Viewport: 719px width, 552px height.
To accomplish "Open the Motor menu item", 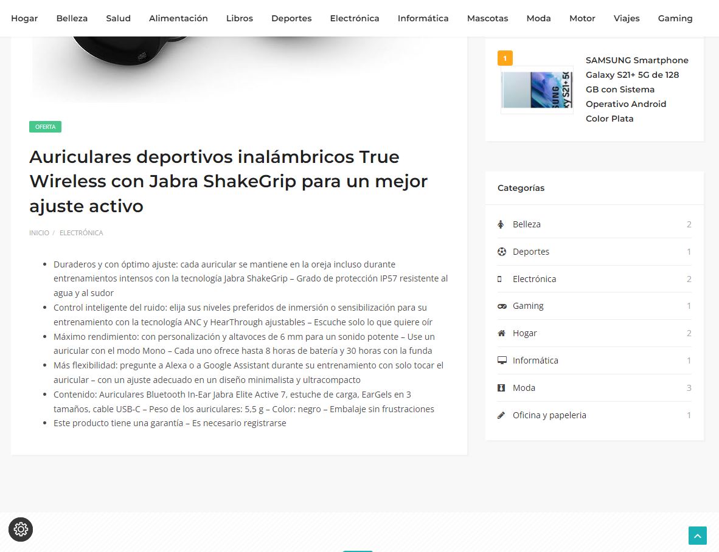I will pyautogui.click(x=582, y=18).
